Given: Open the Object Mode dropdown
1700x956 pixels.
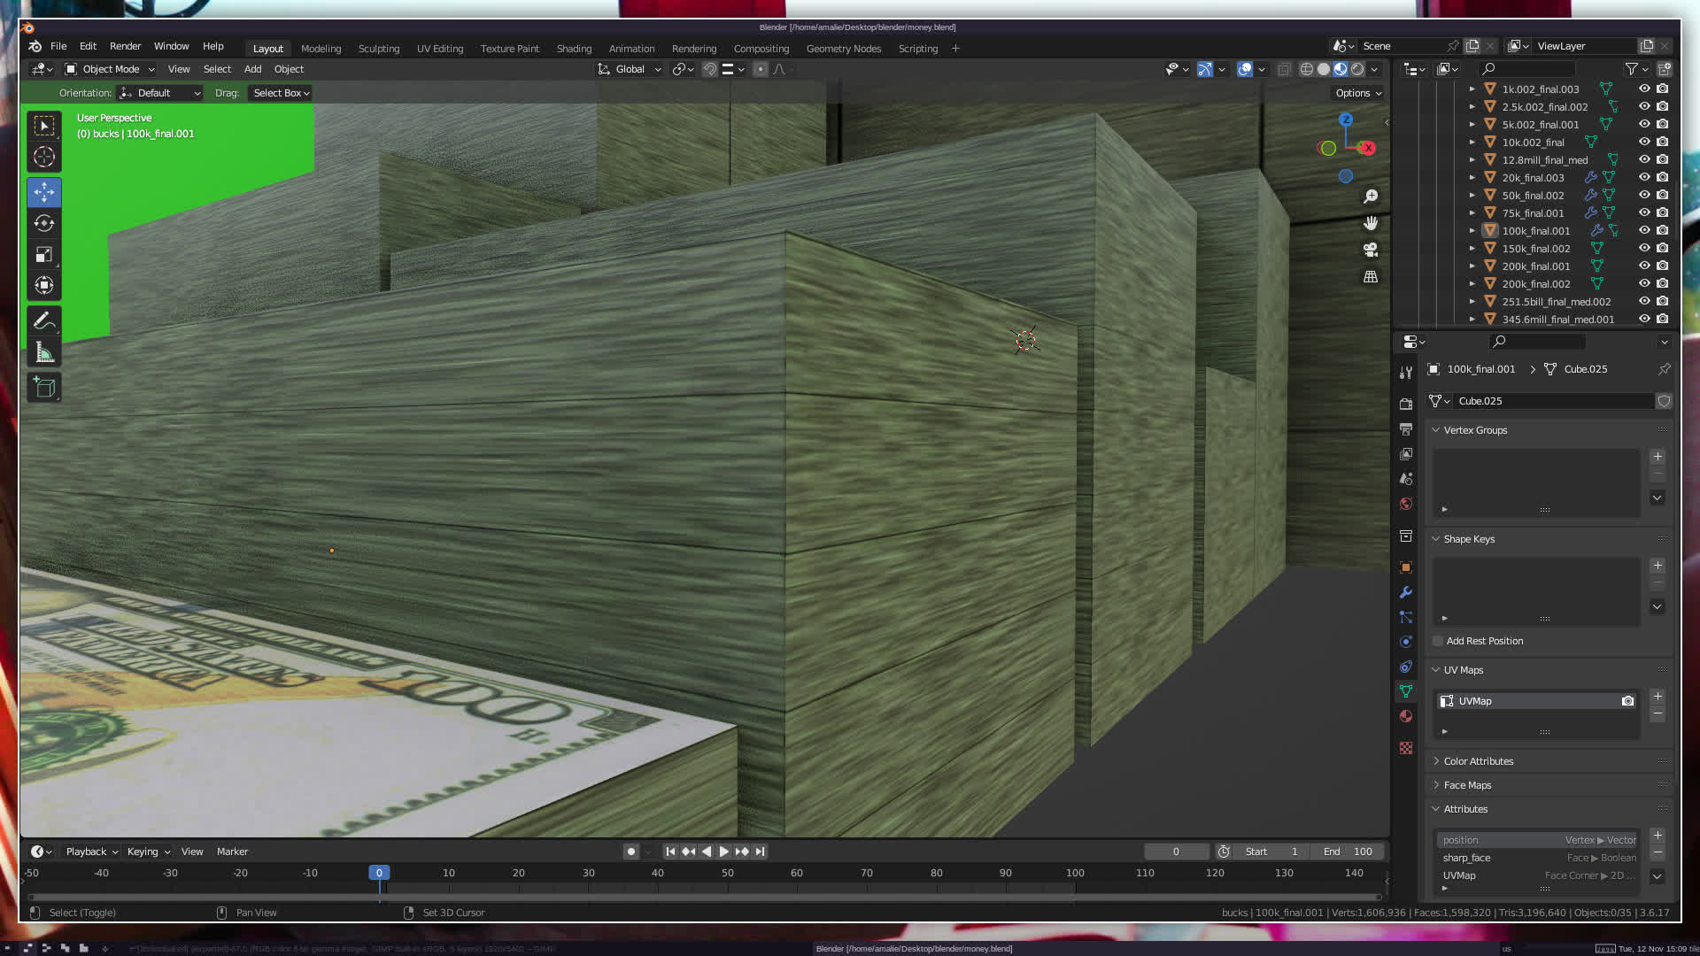Looking at the screenshot, I should 110,69.
